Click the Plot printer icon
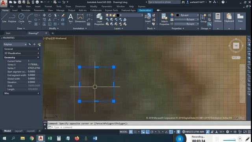The height and width of the screenshot is (142, 252). [37, 2]
